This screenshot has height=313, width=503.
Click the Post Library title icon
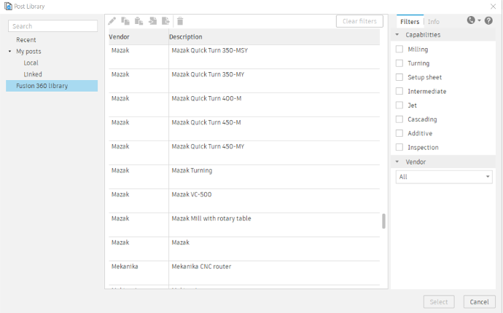point(8,6)
